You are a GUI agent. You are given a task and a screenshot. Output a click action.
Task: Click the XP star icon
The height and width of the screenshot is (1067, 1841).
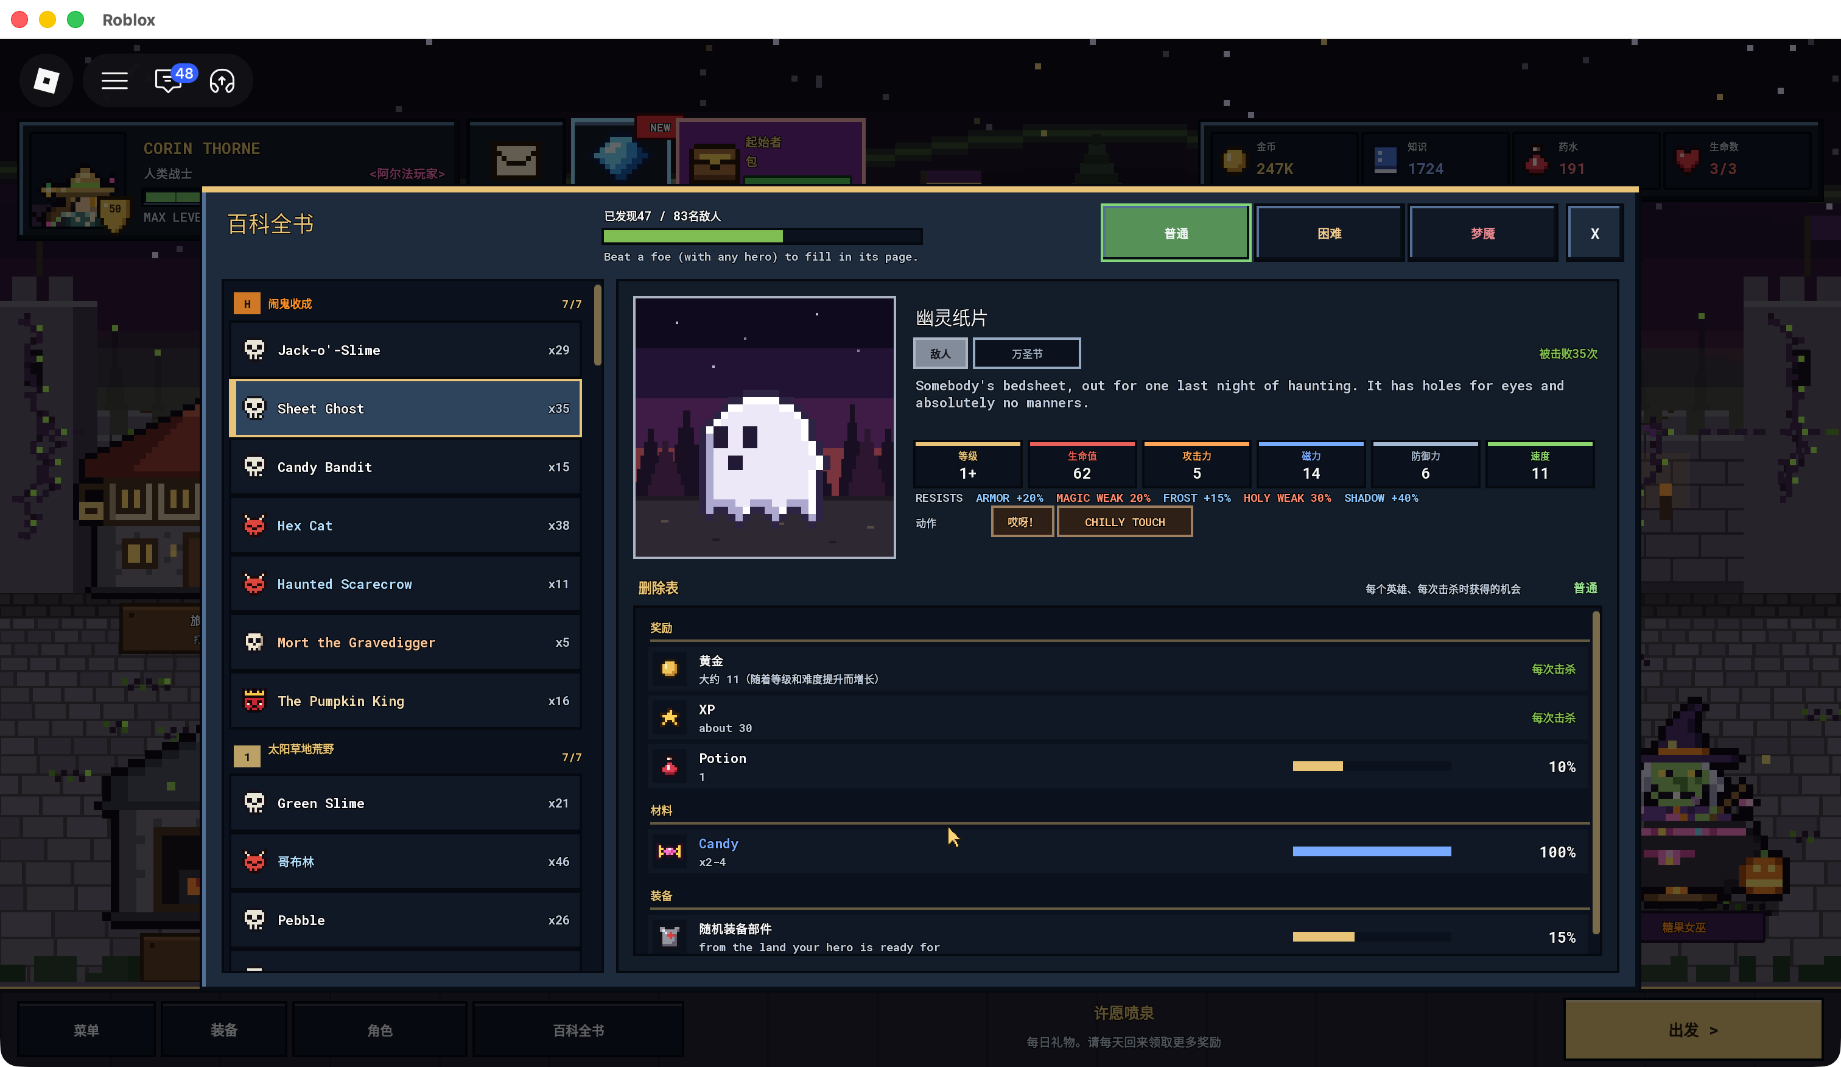tap(669, 717)
